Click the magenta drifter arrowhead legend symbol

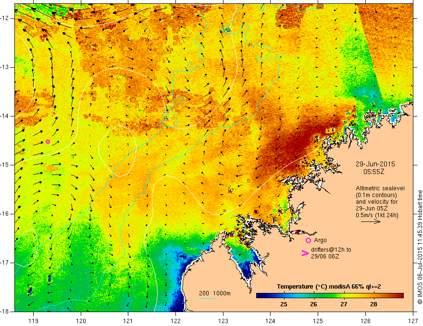(x=305, y=253)
